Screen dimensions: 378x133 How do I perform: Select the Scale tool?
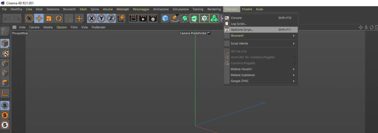pos(49,18)
